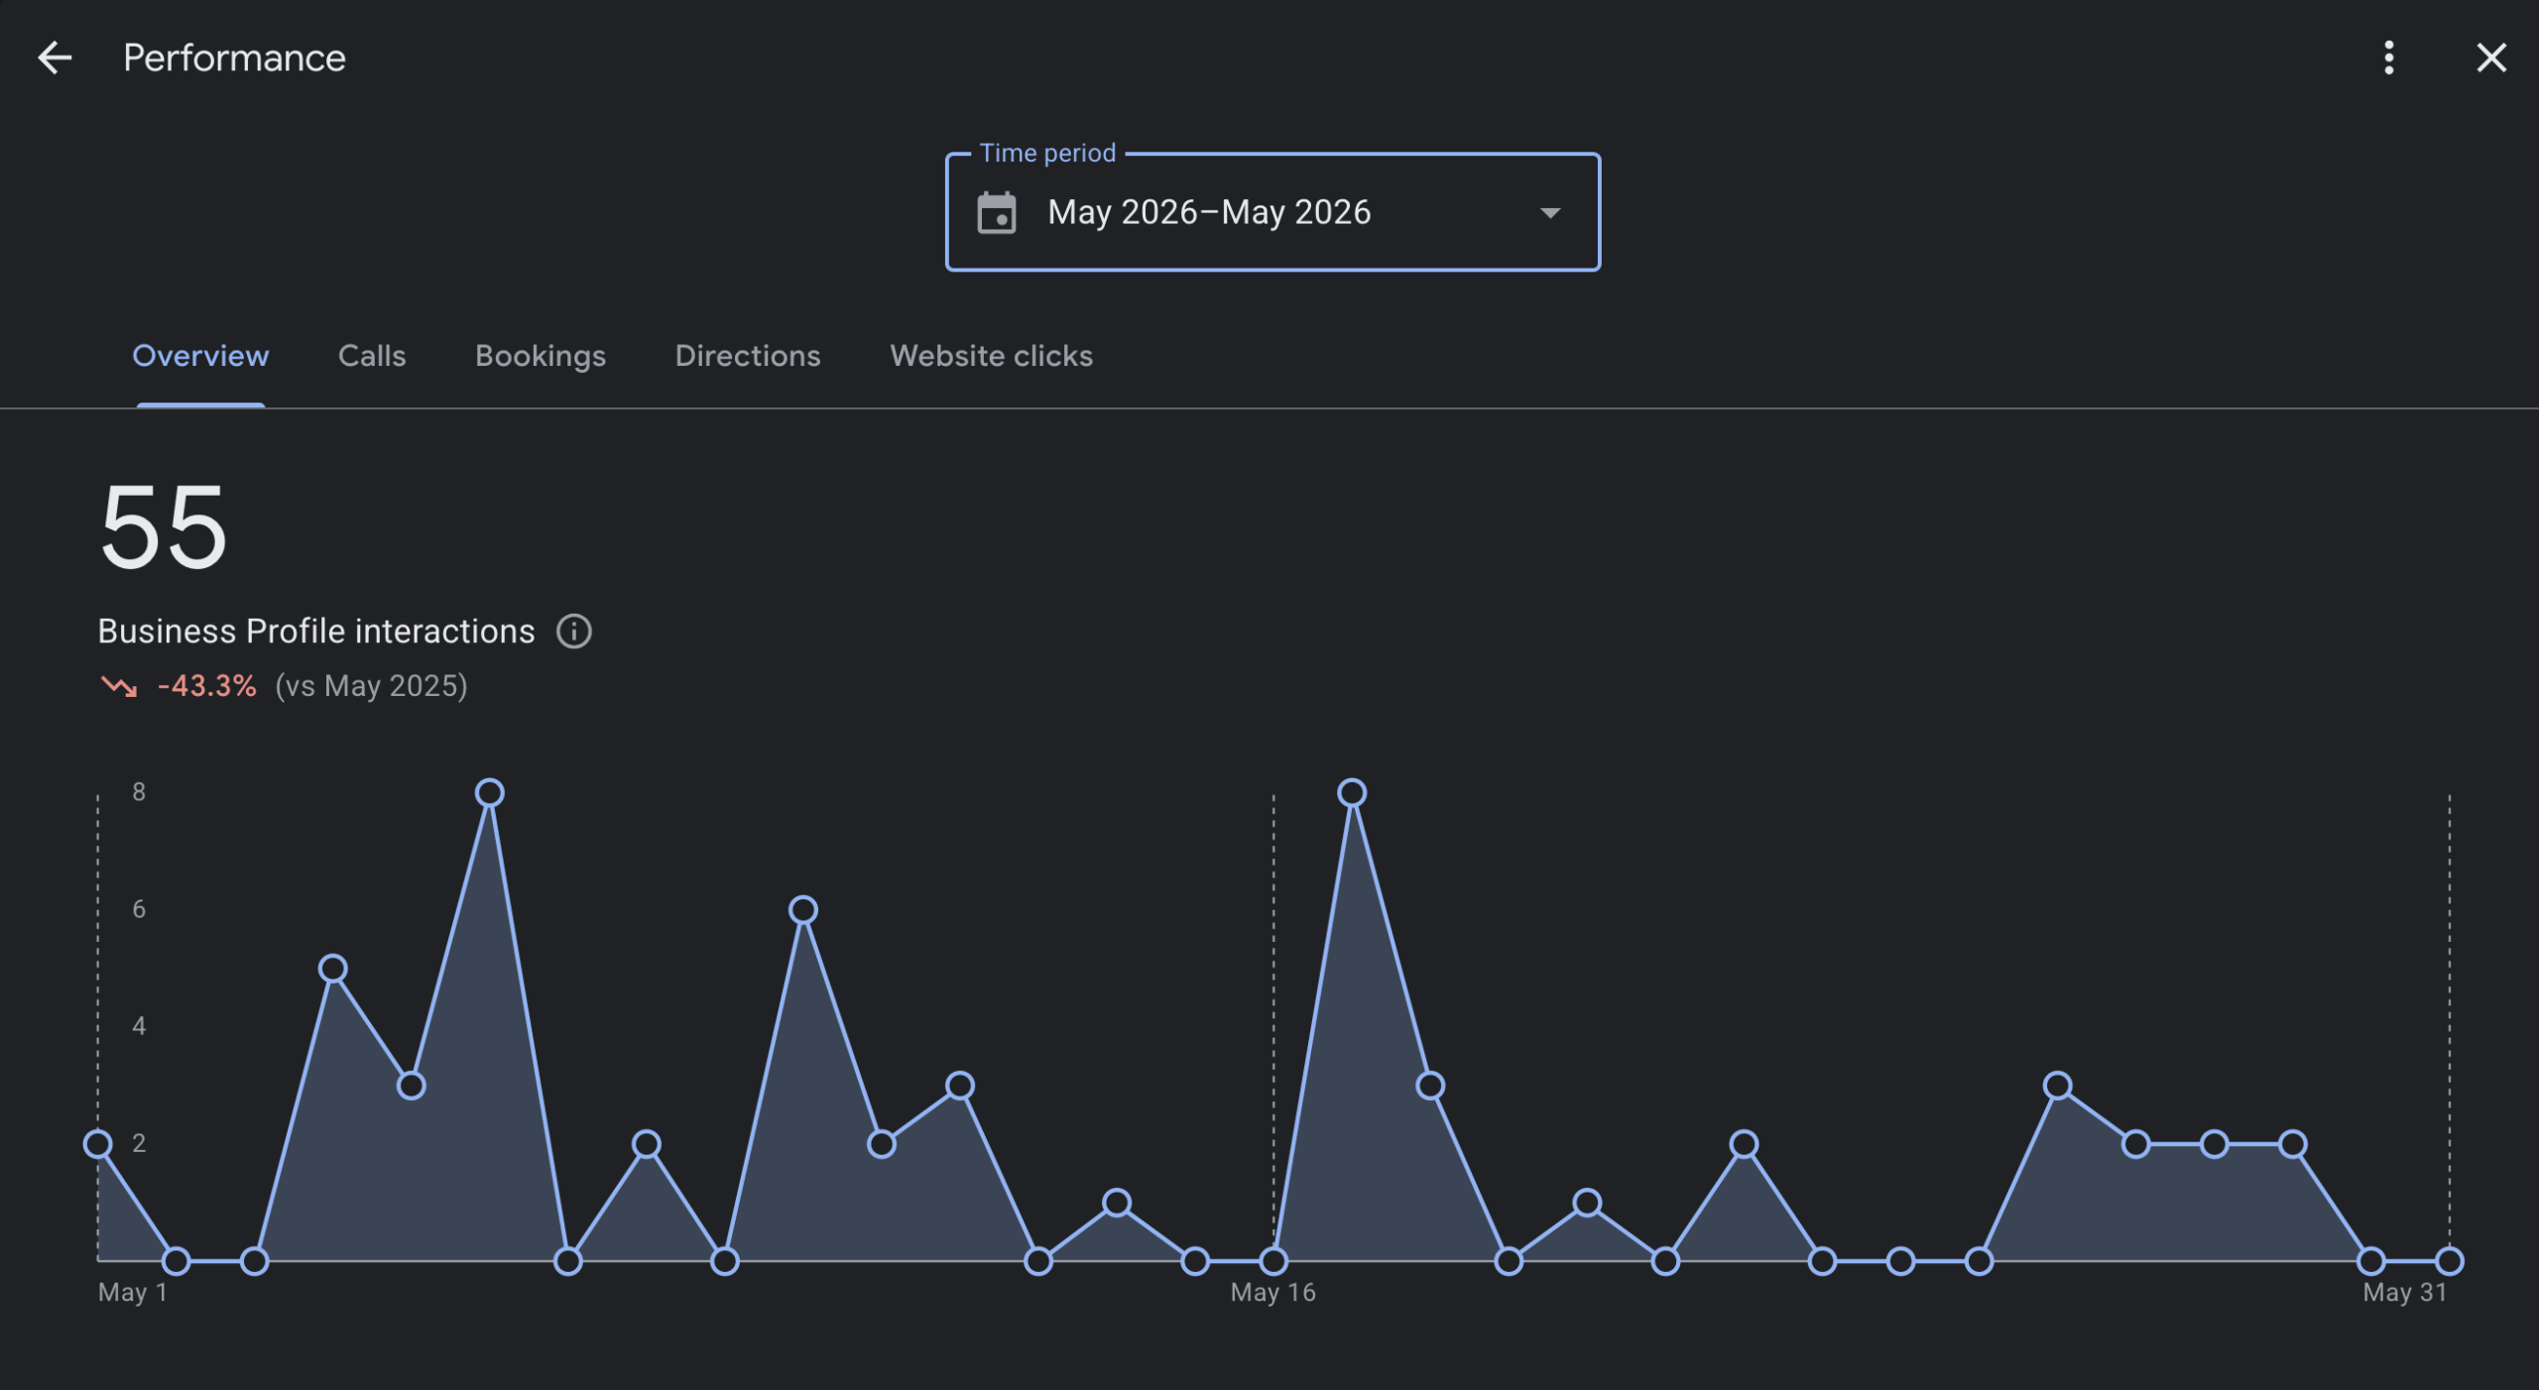Click the Performance page title
Image resolution: width=2539 pixels, height=1390 pixels.
(x=235, y=58)
